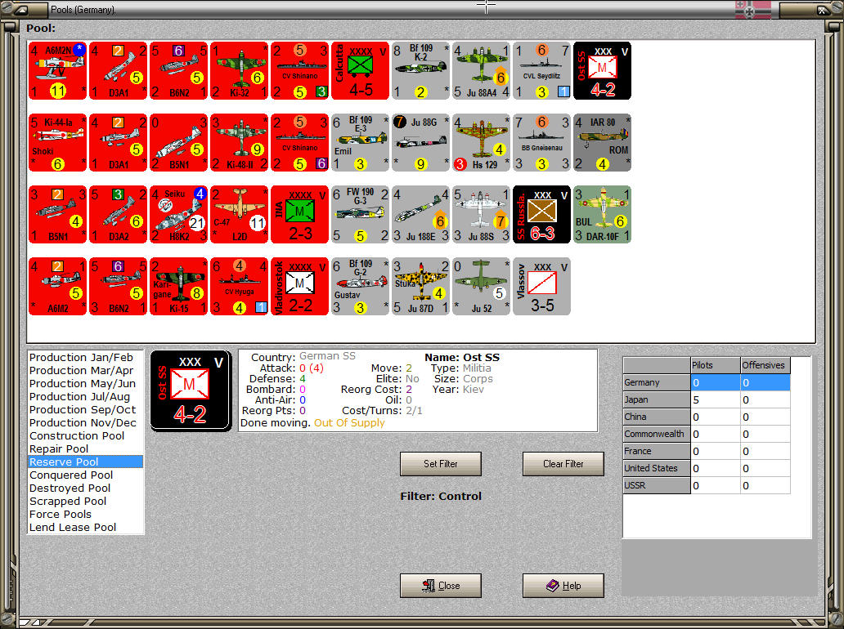844x629 pixels.
Task: Click the Set Filter button
Action: (440, 464)
